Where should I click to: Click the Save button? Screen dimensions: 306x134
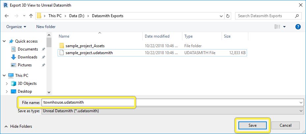tap(252, 125)
